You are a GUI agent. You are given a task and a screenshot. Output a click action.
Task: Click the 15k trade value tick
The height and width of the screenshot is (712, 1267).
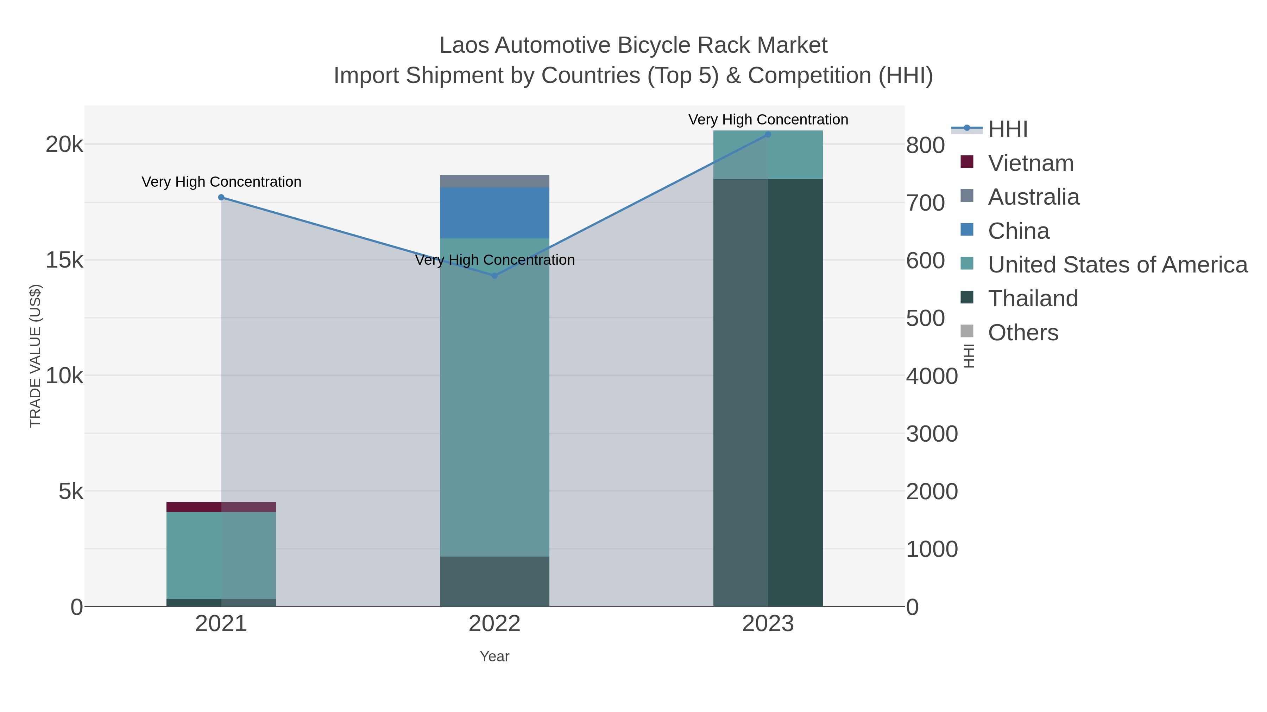click(64, 260)
